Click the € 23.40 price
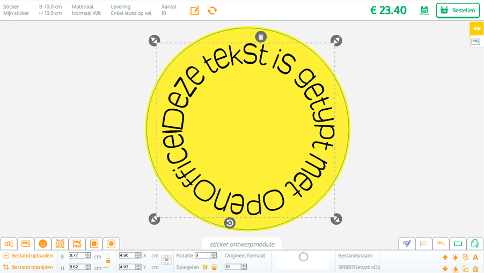 (x=388, y=11)
